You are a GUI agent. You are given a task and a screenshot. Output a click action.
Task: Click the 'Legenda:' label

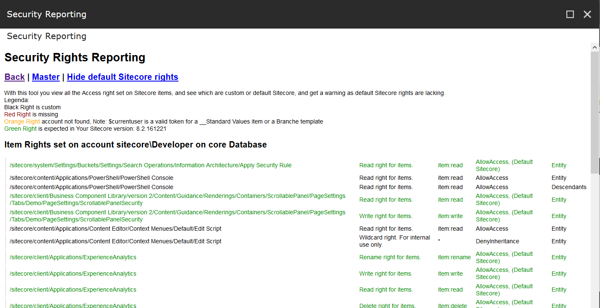click(x=17, y=100)
